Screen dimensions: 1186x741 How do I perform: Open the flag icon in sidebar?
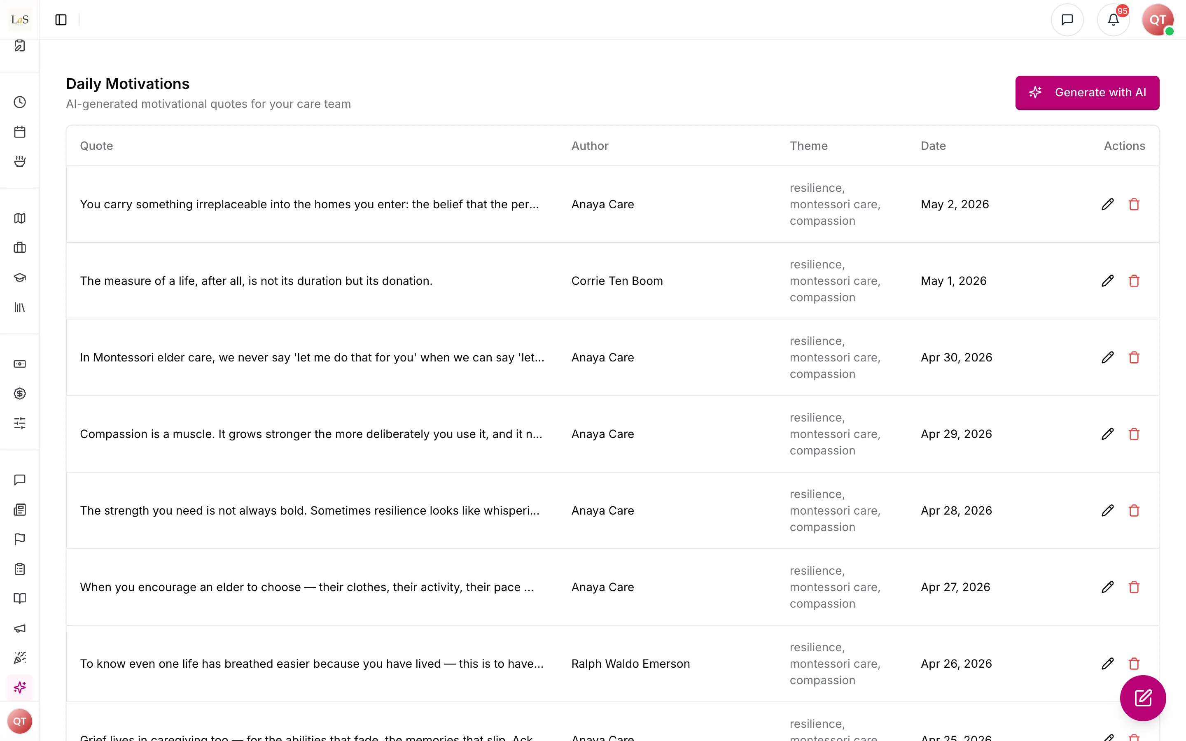pos(20,539)
